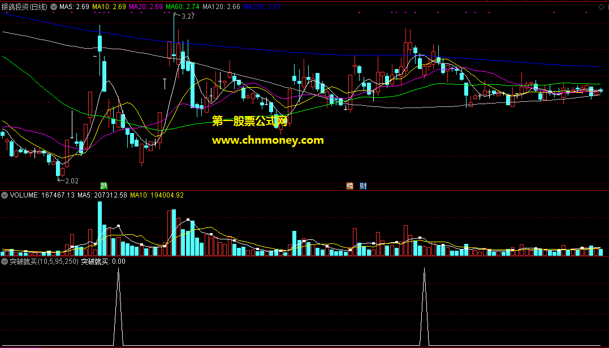Click the MA120: 2.66 label

pyautogui.click(x=222, y=7)
